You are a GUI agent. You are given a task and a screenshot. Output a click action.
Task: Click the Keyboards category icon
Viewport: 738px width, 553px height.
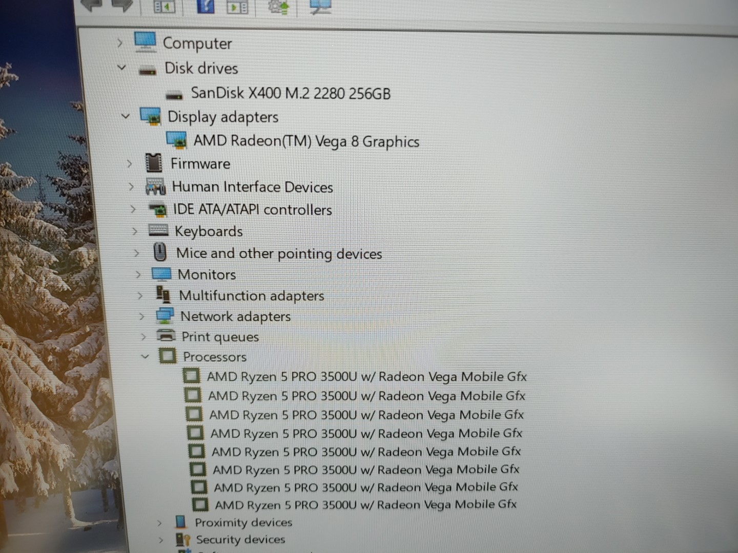tap(158, 230)
